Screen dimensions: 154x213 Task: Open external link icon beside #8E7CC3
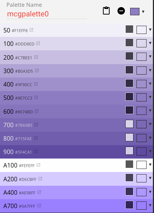[36, 97]
